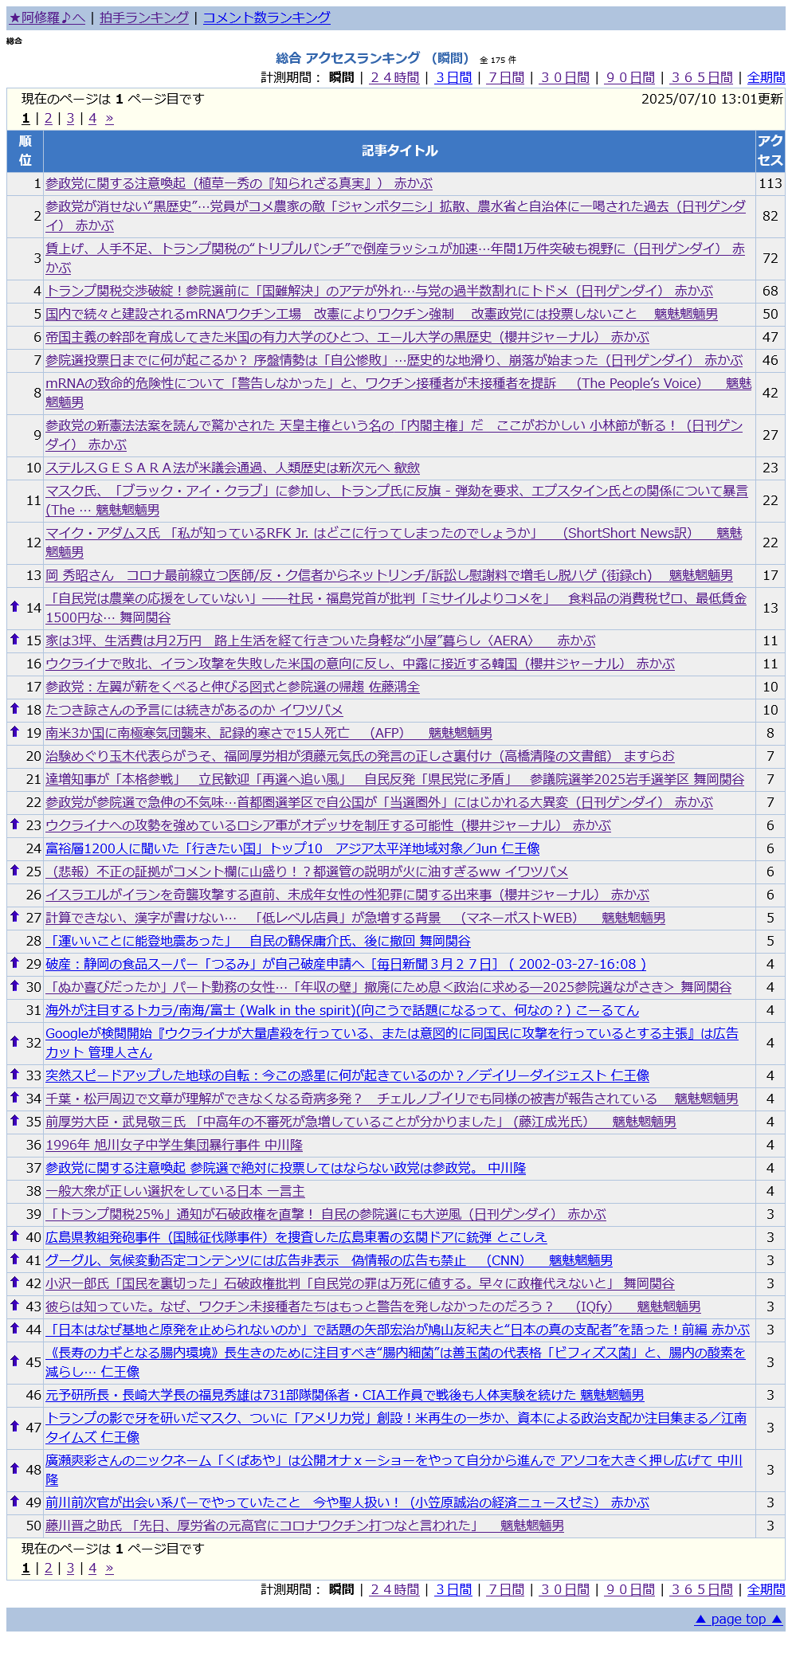This screenshot has height=1657, width=792.
Task: Click up-arrow icon beside rank 49
Action: pyautogui.click(x=14, y=1501)
